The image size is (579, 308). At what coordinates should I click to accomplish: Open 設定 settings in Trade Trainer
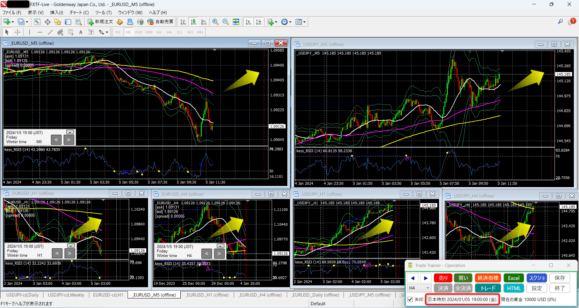click(536, 288)
